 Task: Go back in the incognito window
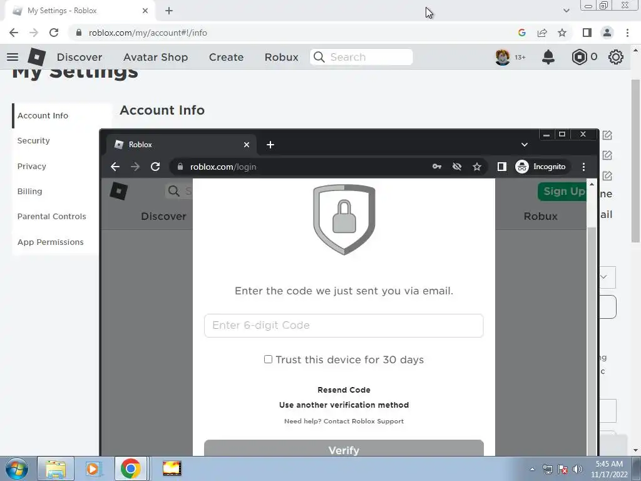[115, 167]
